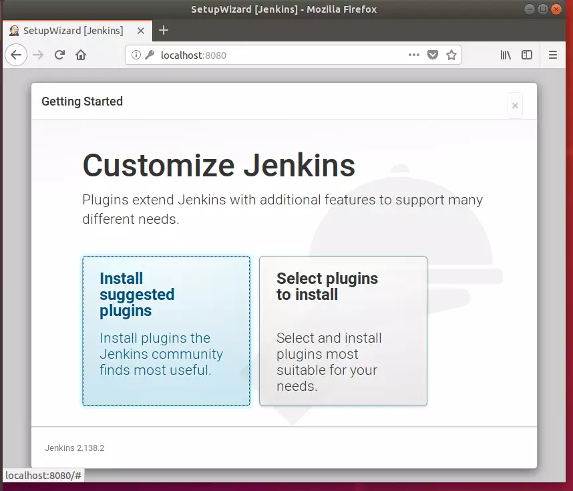The width and height of the screenshot is (573, 491).
Task: Toggle the sidebar view icon
Action: tap(527, 55)
